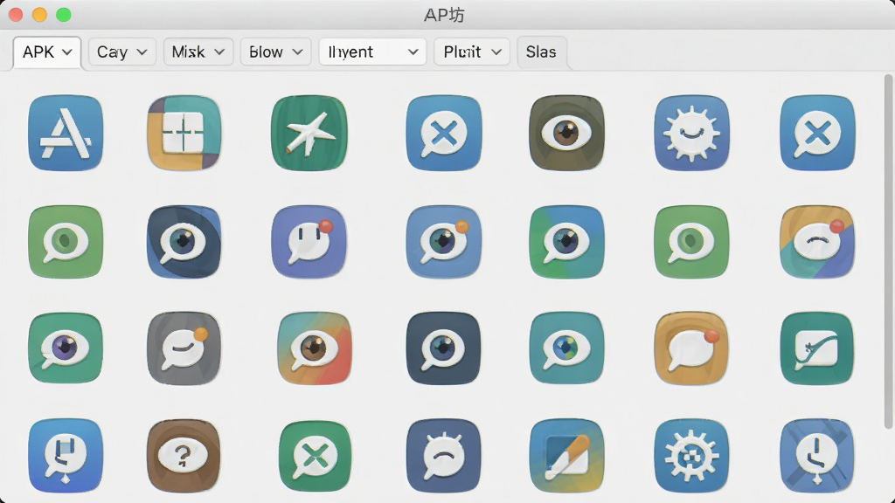This screenshot has height=503, width=895.
Task: Select the smiling white sun icon
Action: [692, 133]
